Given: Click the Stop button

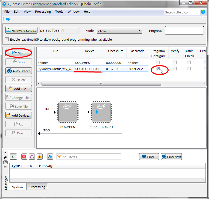Looking at the screenshot, I should pyautogui.click(x=19, y=62).
